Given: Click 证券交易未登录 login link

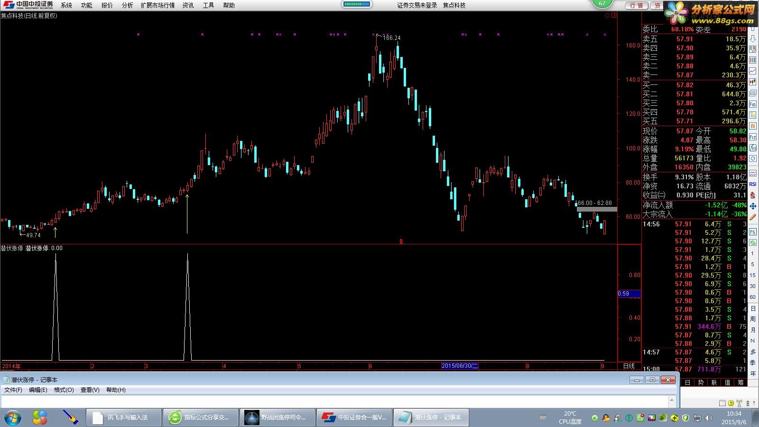Looking at the screenshot, I should tap(417, 5).
